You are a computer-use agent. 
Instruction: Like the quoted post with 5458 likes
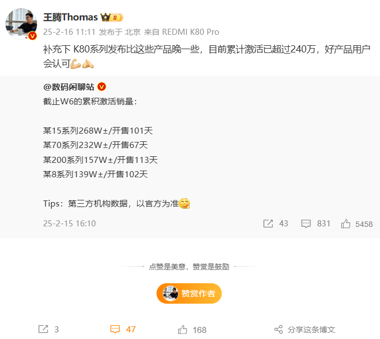(346, 224)
